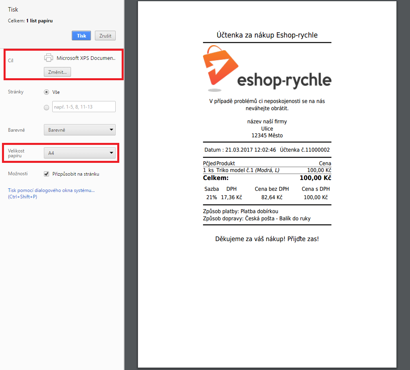This screenshot has height=370, width=410.
Task: Click the Způsob platby payment method text
Action: coord(240,211)
